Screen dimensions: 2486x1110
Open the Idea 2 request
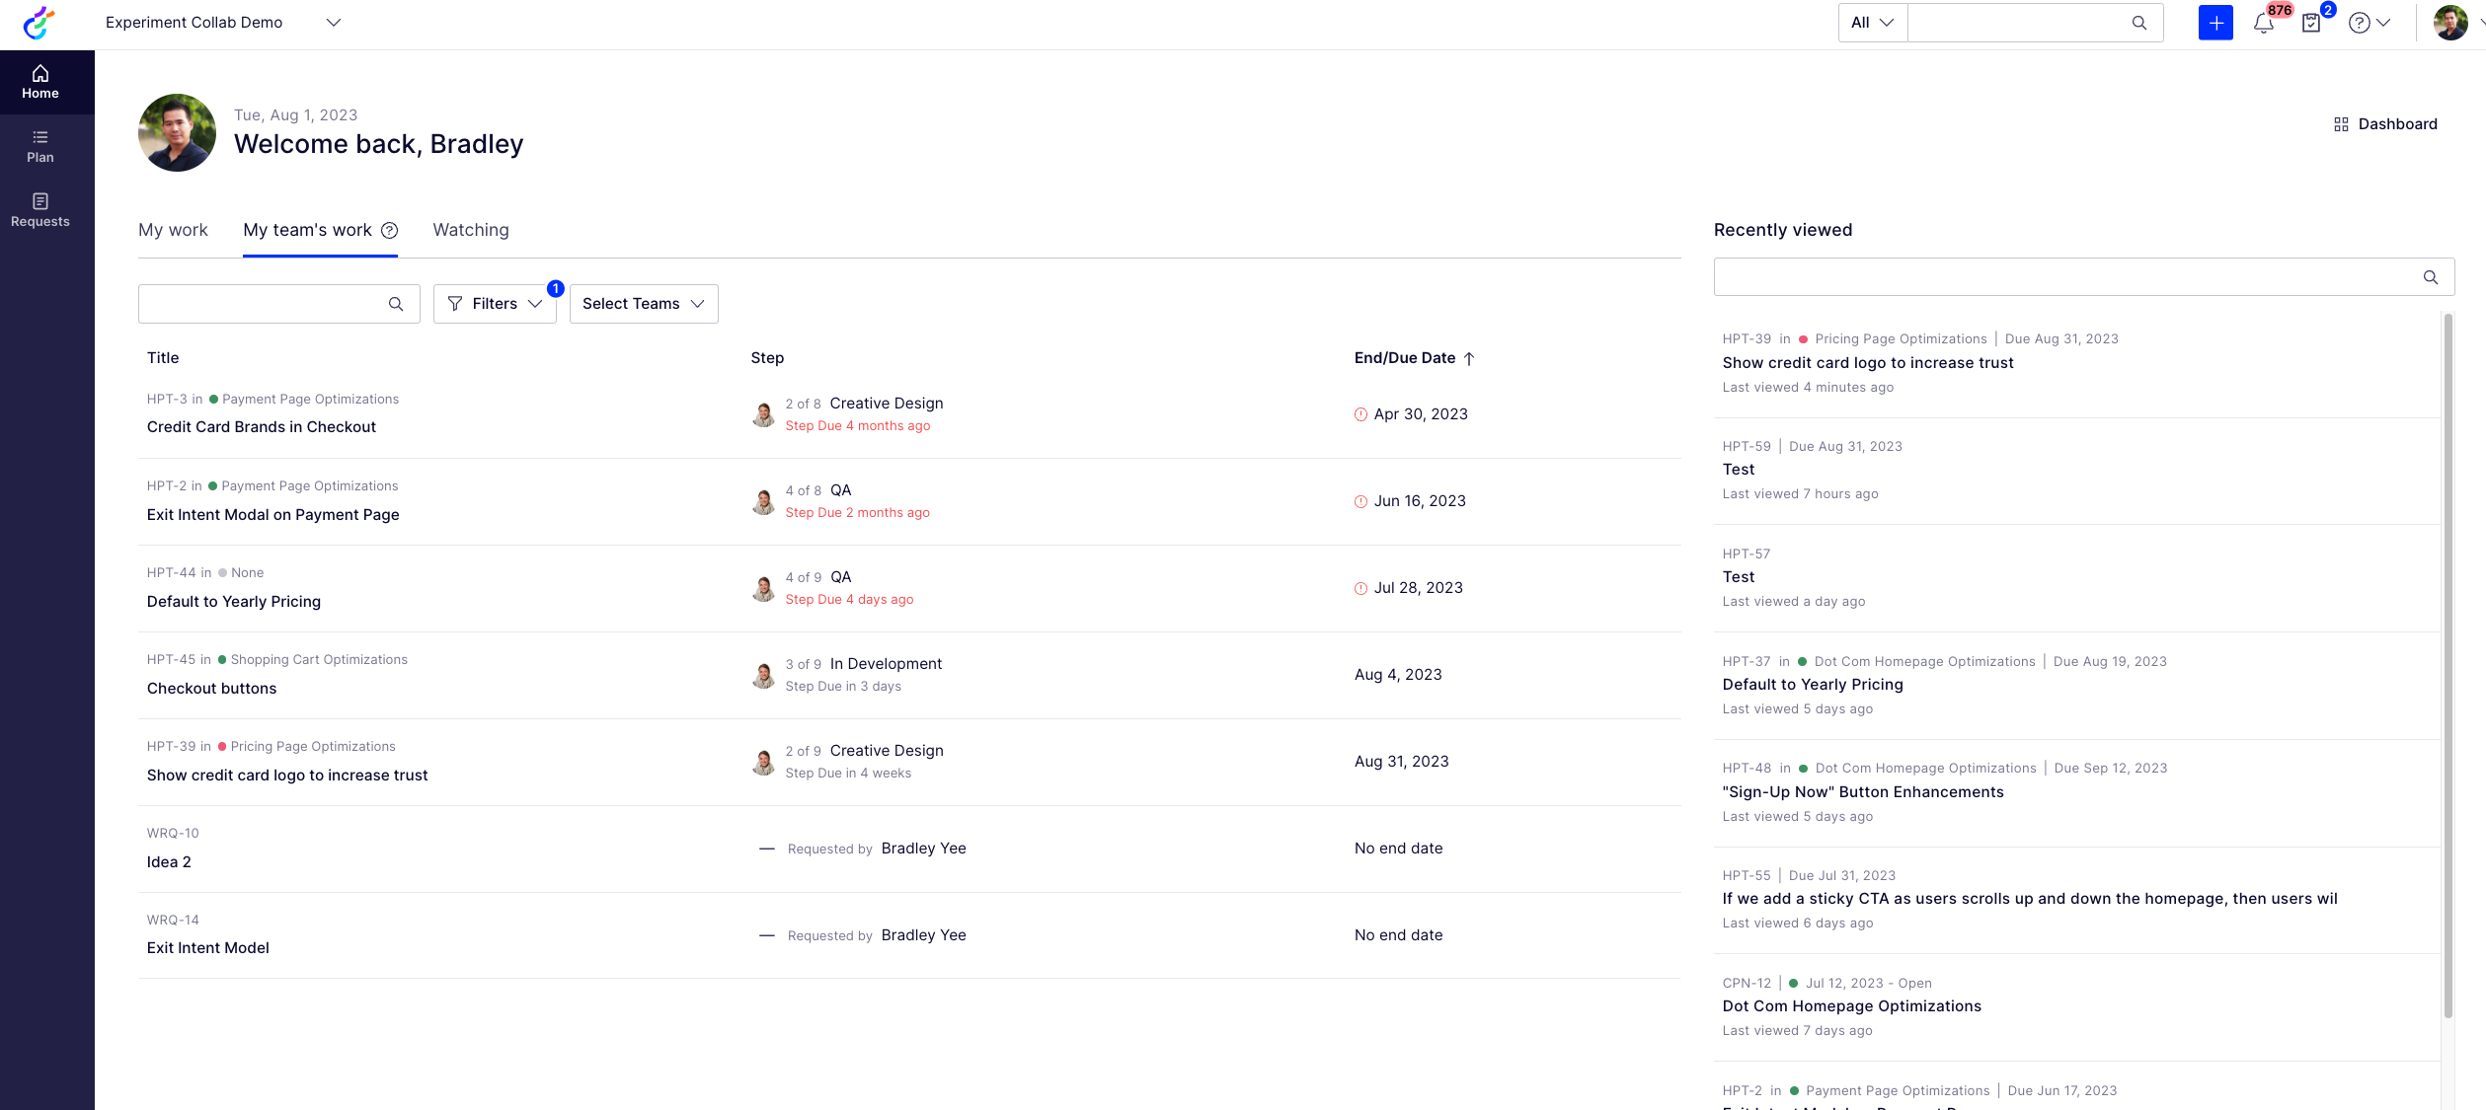(169, 862)
